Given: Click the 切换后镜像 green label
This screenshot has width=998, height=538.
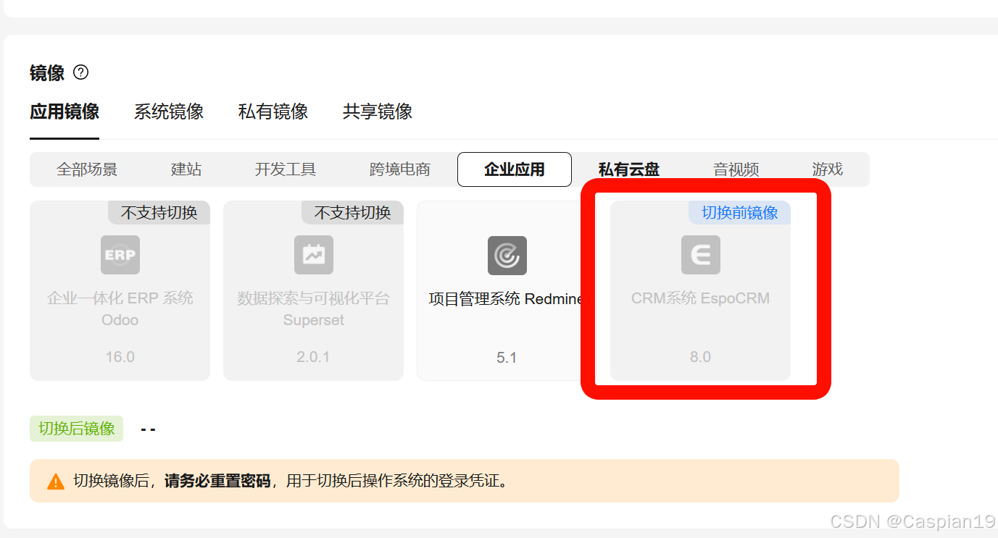Looking at the screenshot, I should (x=76, y=429).
